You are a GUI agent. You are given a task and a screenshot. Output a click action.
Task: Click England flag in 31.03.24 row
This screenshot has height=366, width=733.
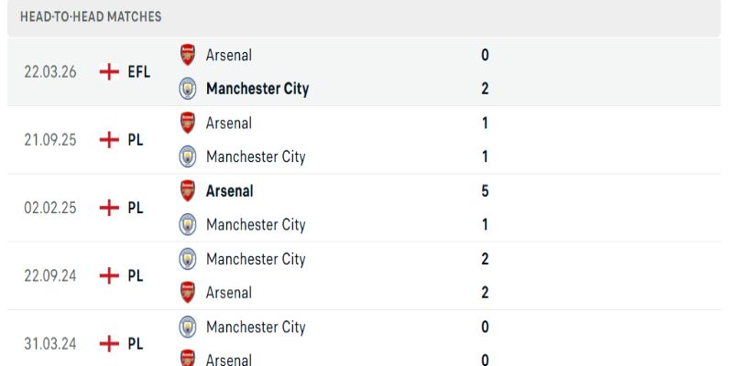[110, 344]
